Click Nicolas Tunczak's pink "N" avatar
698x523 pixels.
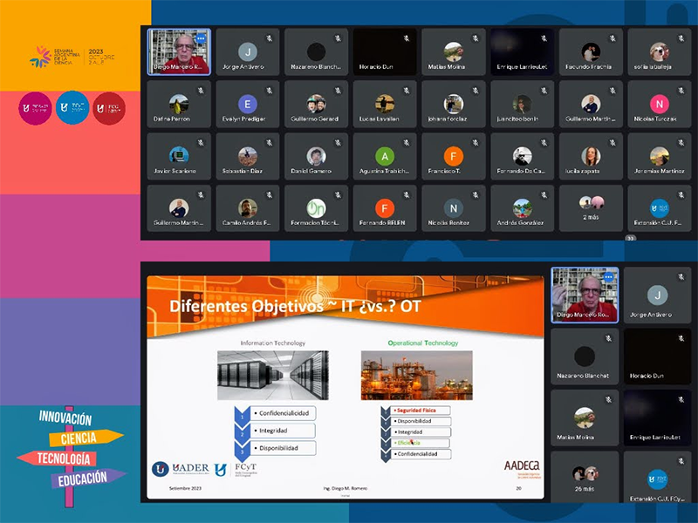(660, 104)
